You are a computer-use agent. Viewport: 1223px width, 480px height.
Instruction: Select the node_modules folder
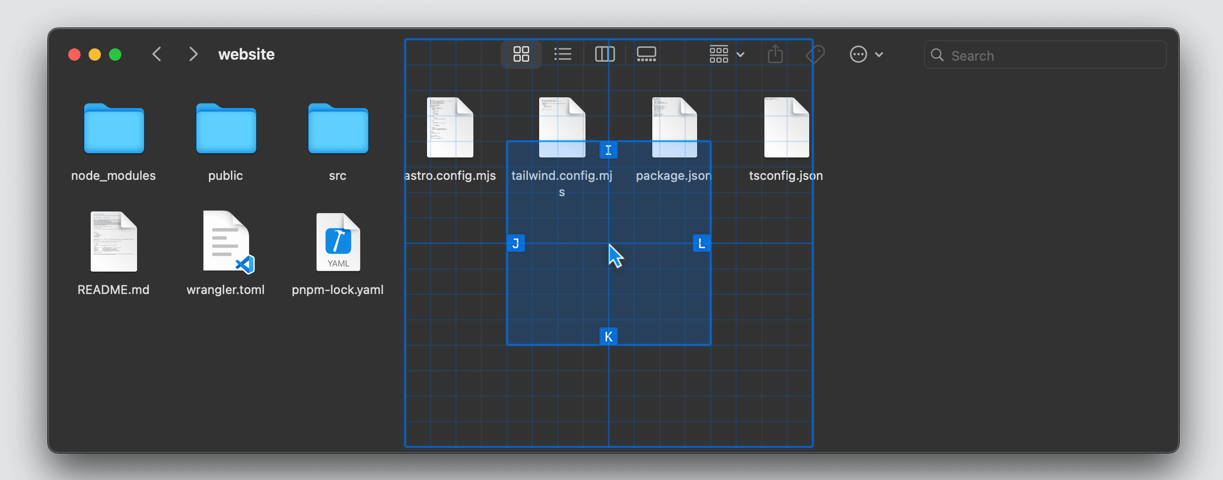(x=114, y=129)
